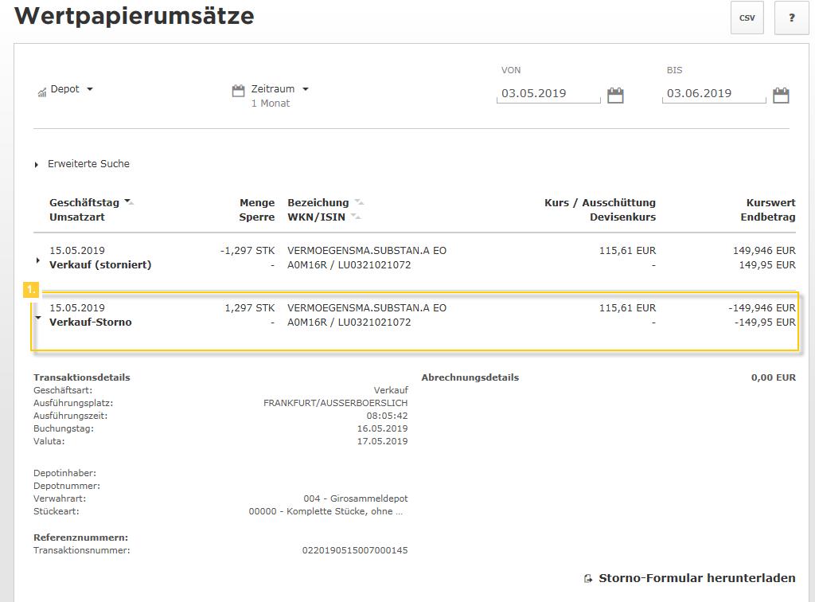Export transactions with the CSV button

[747, 18]
